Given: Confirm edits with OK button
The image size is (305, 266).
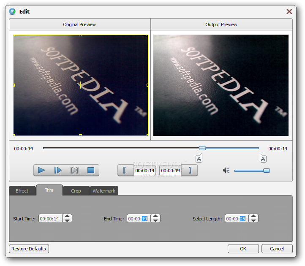Looking at the screenshot, I should [243, 249].
